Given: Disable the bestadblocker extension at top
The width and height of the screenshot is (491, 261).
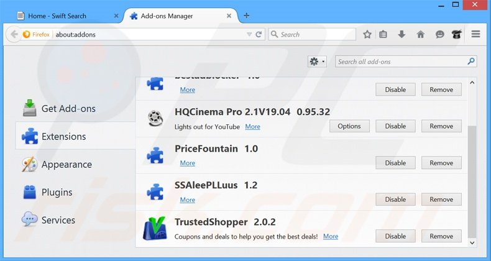Looking at the screenshot, I should [x=395, y=89].
